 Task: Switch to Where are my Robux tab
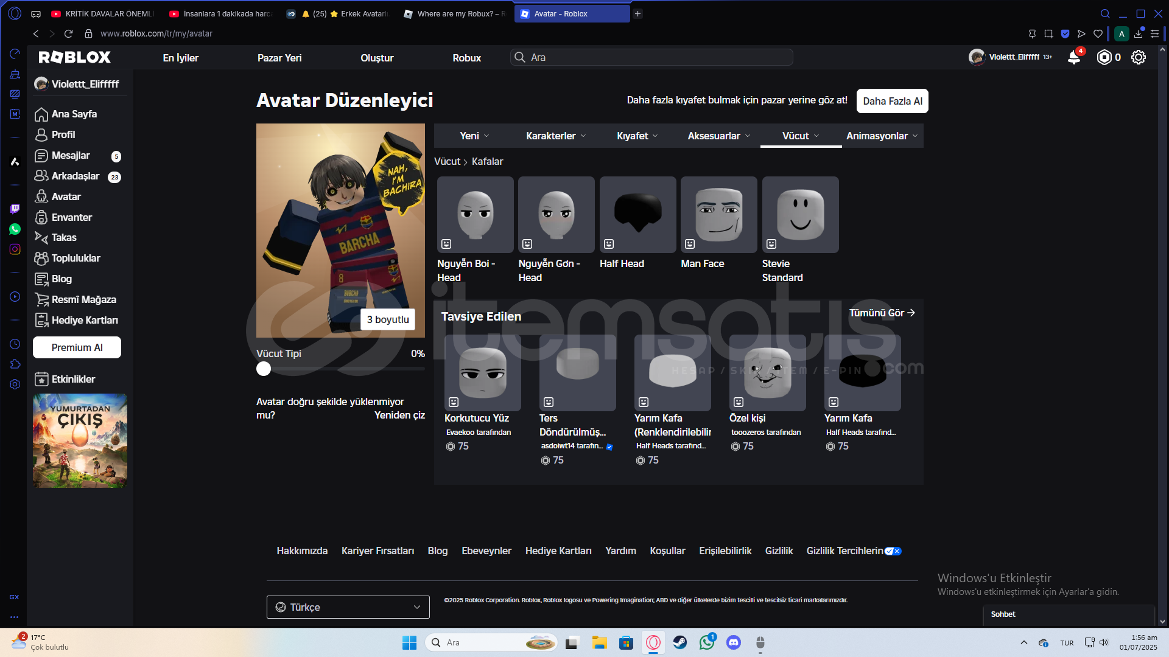tap(455, 13)
